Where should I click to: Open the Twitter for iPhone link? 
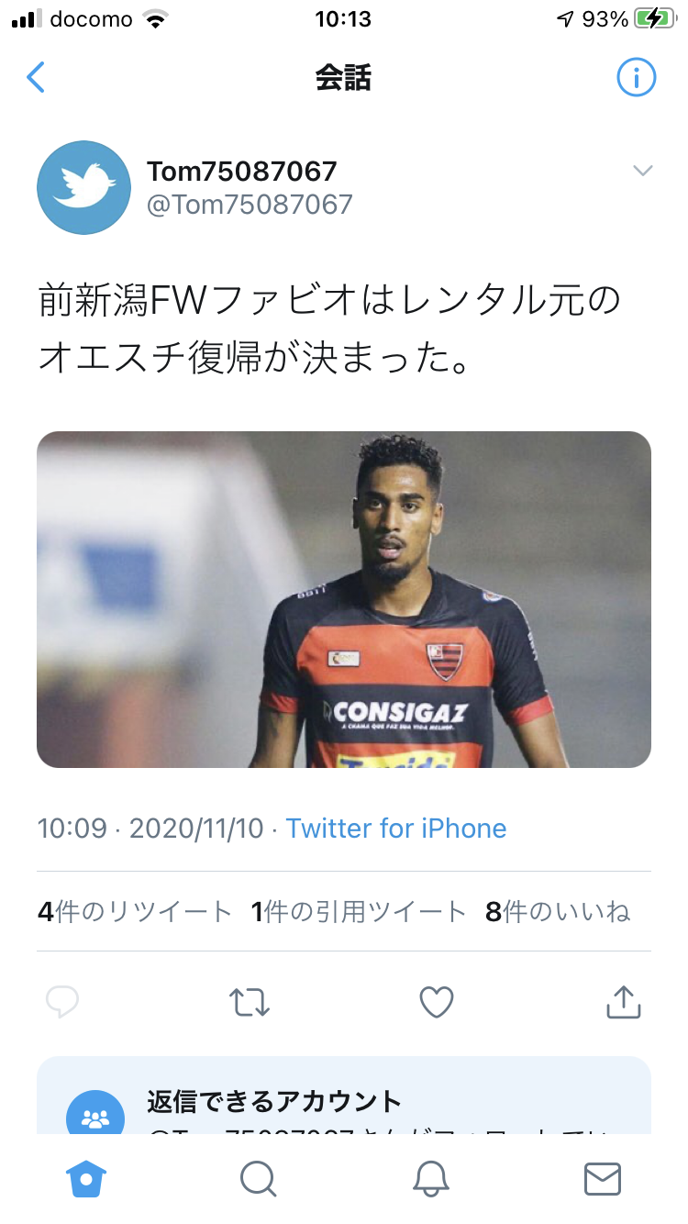tap(396, 829)
